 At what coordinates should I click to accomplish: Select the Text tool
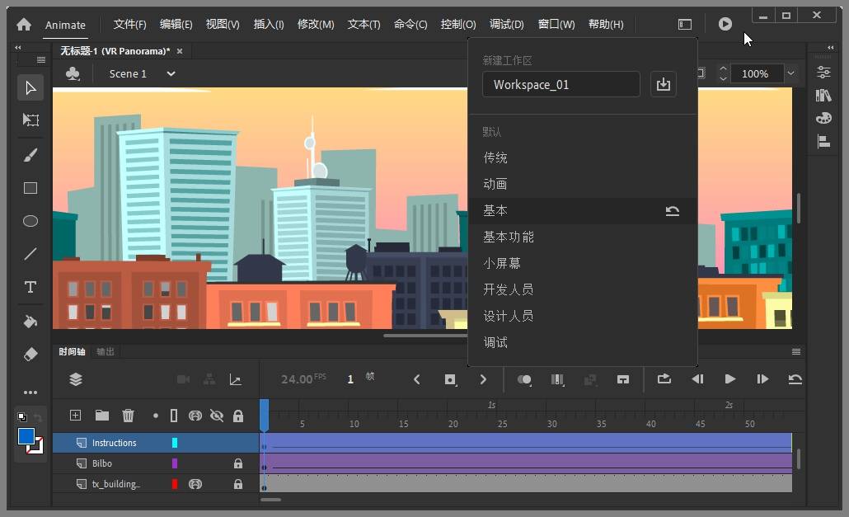[x=30, y=287]
